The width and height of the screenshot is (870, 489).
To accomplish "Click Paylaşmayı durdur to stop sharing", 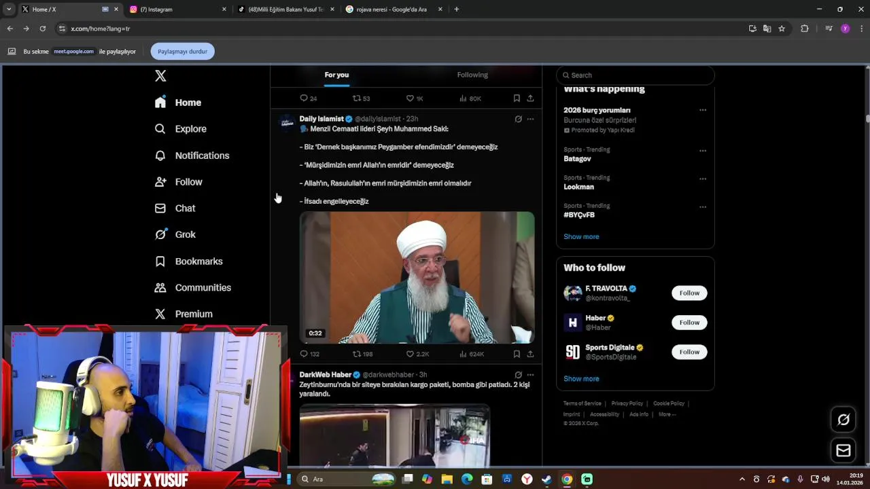I will 182,52.
